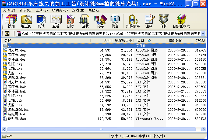Click the 保护 (Protect) shield icon

coord(164,21)
